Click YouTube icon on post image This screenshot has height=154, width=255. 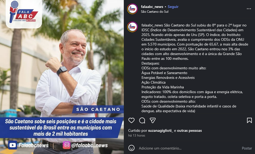12,145
